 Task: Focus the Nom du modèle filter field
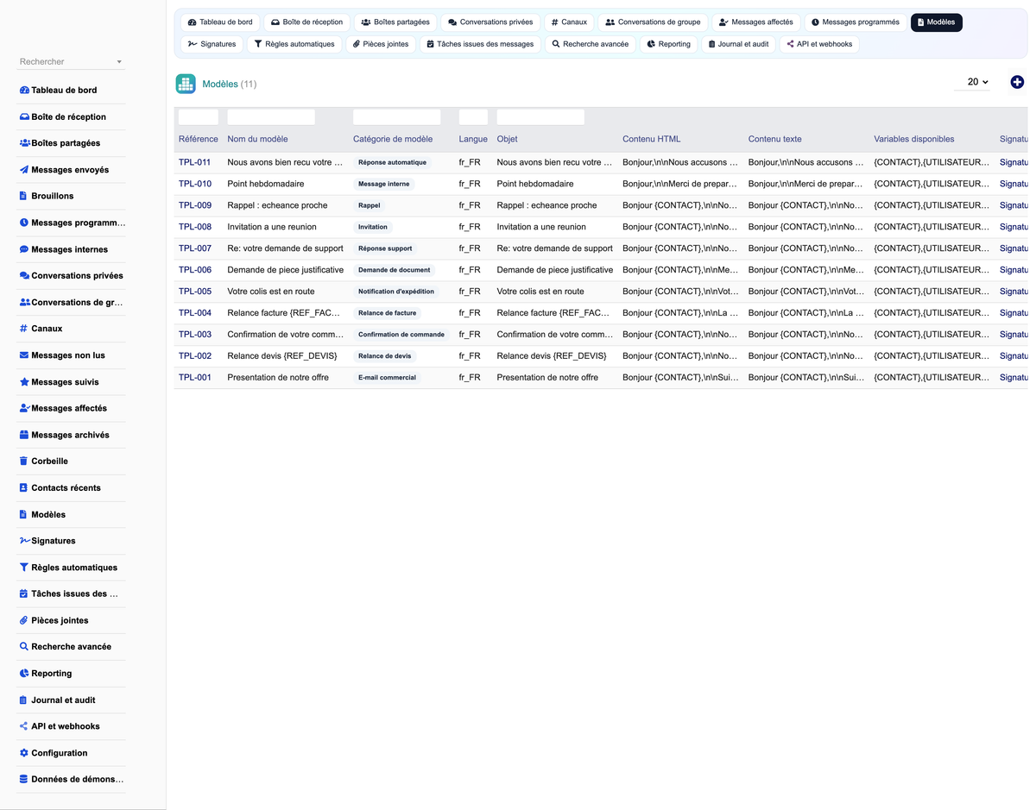click(271, 117)
